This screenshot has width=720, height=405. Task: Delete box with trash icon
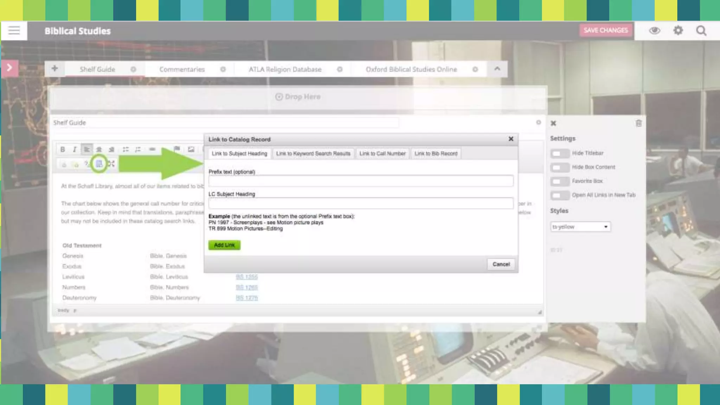coord(638,123)
